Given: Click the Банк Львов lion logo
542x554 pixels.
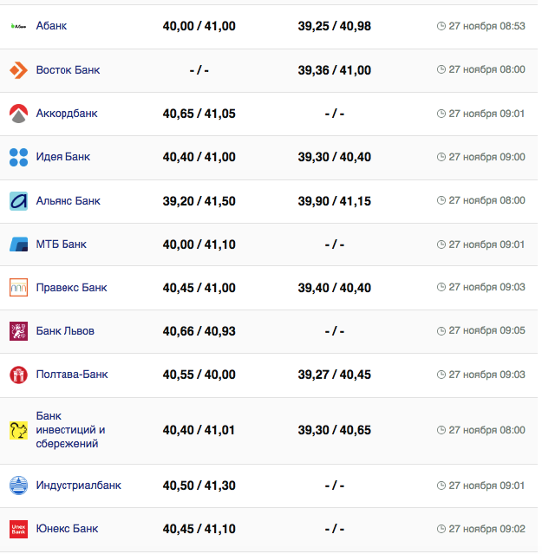Looking at the screenshot, I should pyautogui.click(x=18, y=331).
